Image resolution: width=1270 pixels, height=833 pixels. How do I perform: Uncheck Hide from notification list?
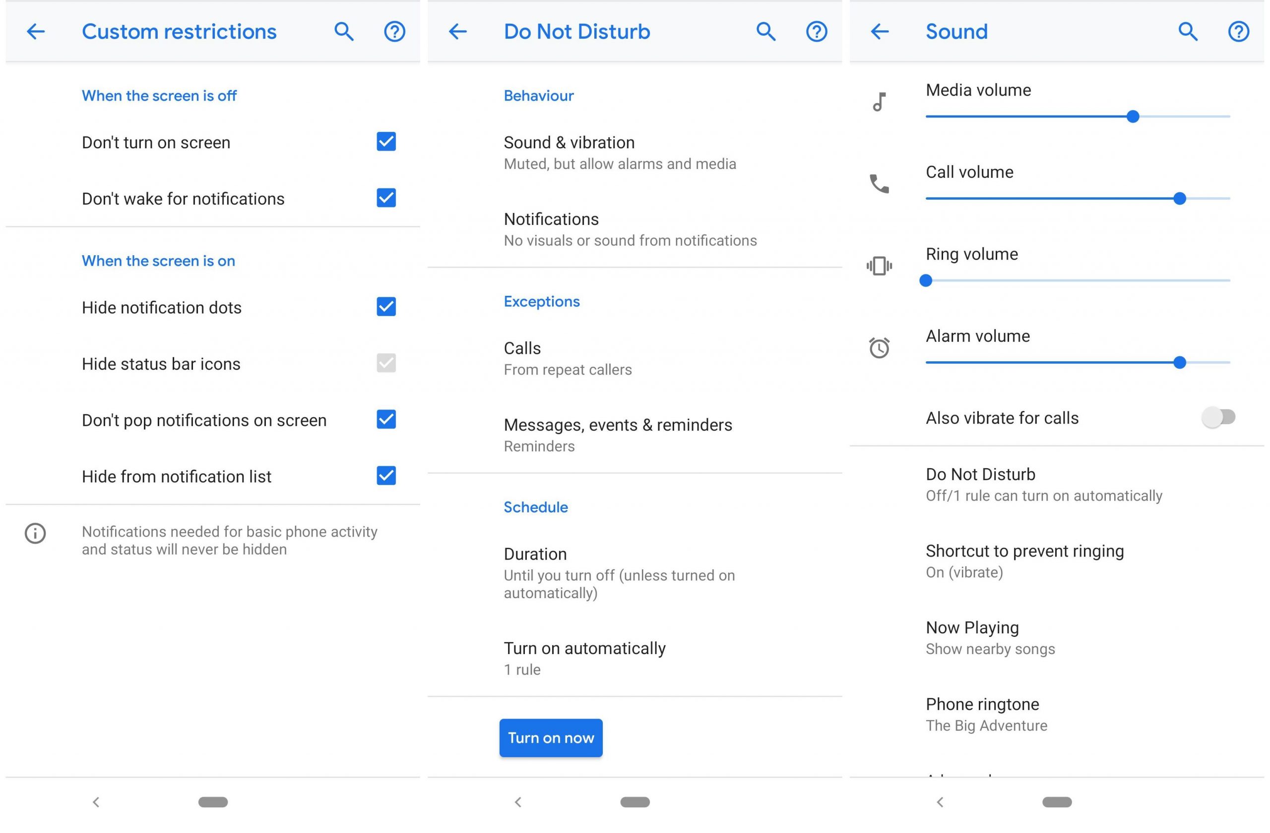coord(386,475)
